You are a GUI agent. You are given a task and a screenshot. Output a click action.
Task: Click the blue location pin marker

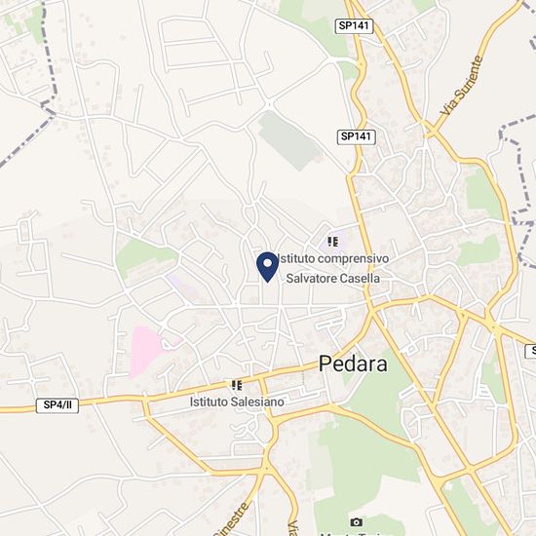[268, 267]
